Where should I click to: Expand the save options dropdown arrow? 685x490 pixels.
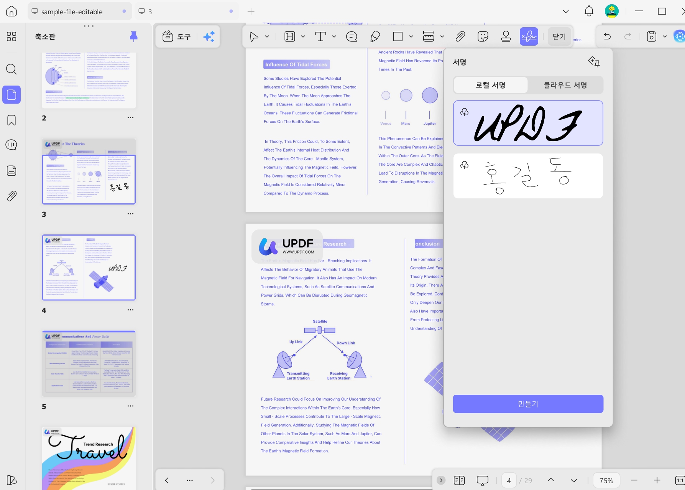[665, 36]
